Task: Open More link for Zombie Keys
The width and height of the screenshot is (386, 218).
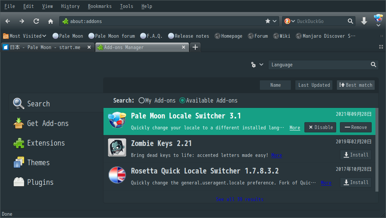Action: (x=277, y=155)
